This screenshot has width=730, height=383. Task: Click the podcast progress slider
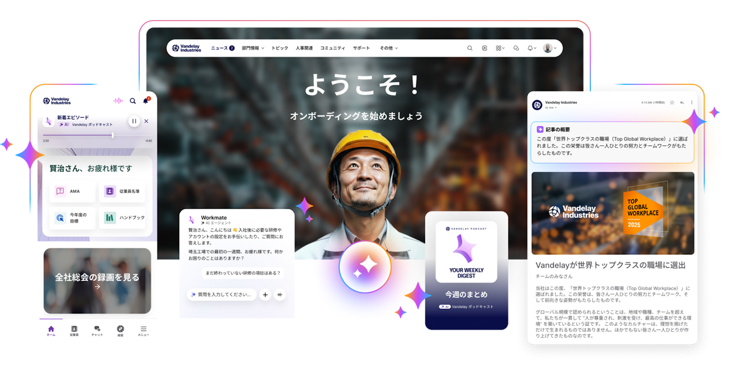tap(97, 135)
